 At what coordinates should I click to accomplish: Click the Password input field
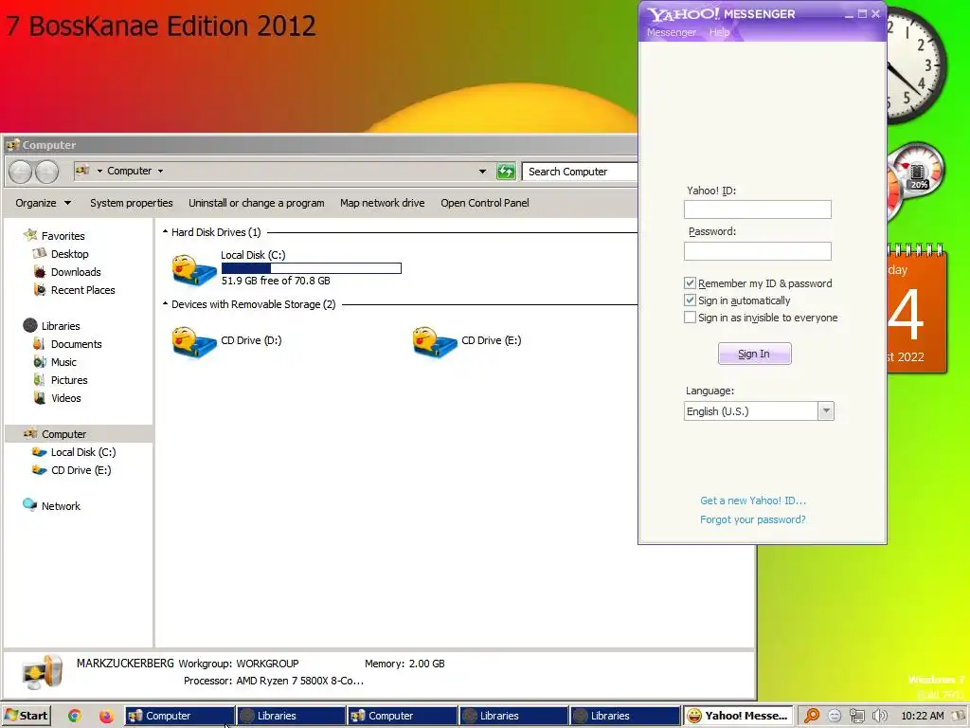click(757, 250)
